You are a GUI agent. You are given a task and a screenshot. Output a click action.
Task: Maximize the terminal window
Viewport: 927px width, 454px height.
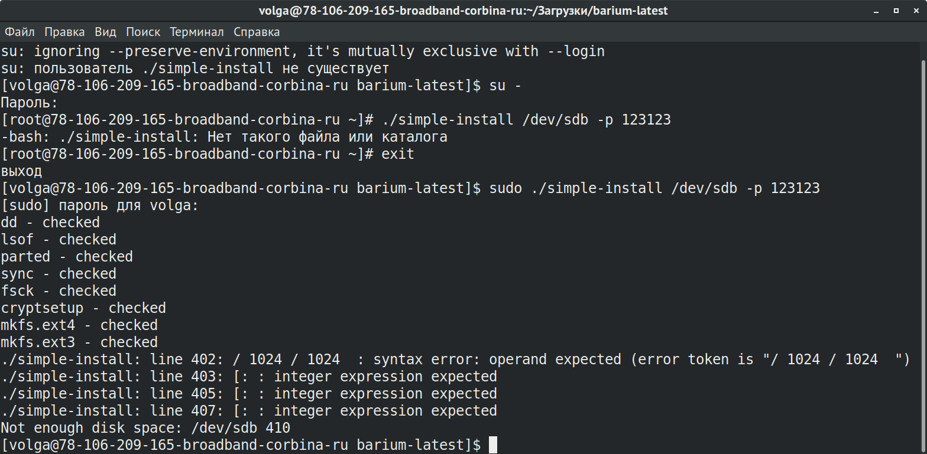897,11
